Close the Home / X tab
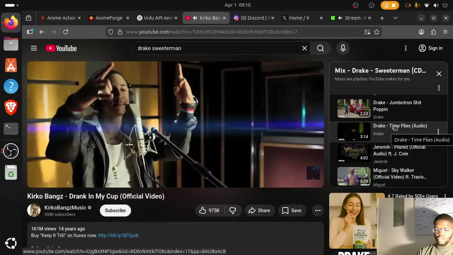 click(x=321, y=18)
